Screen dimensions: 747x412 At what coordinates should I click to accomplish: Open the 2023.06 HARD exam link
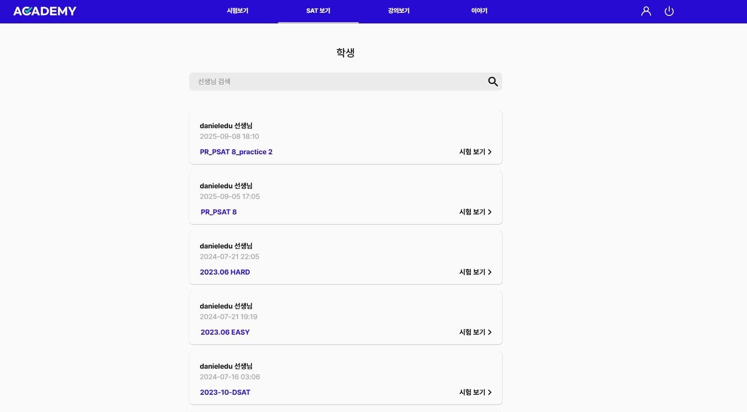225,272
